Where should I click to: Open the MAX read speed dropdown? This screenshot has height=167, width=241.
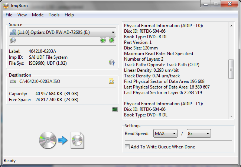point(165,133)
